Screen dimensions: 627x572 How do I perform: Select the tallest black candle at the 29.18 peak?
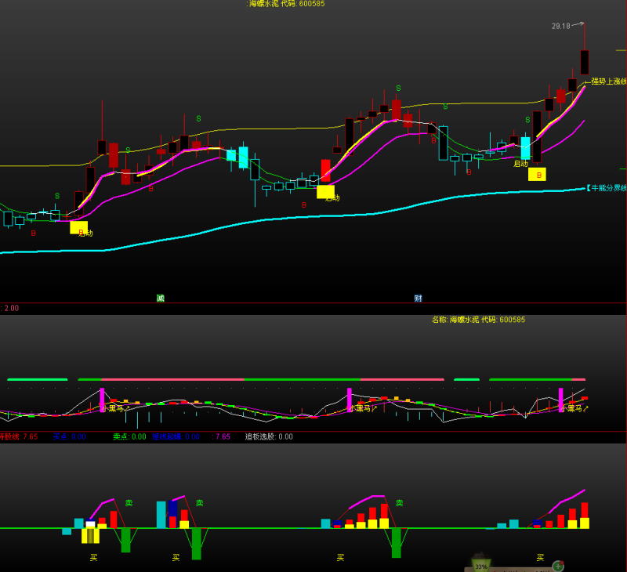(585, 63)
